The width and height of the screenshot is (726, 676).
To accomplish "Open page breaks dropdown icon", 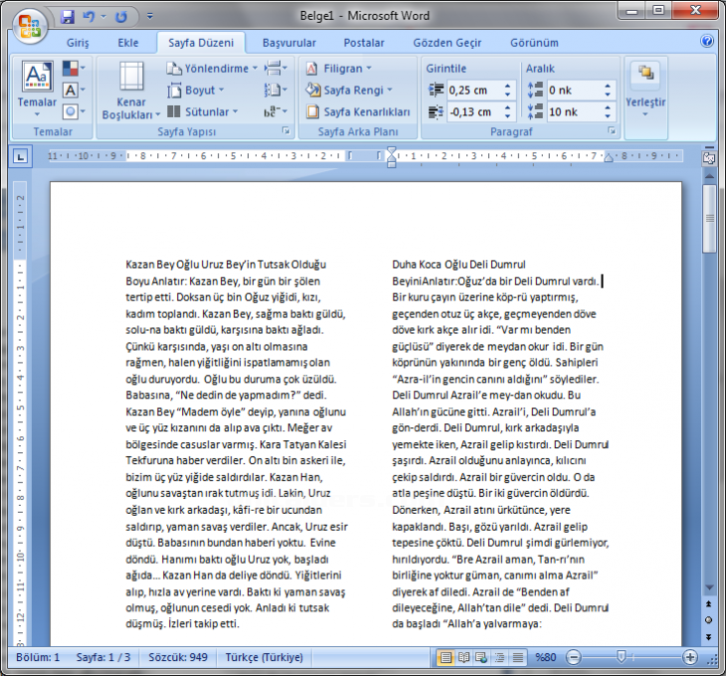I will 275,69.
